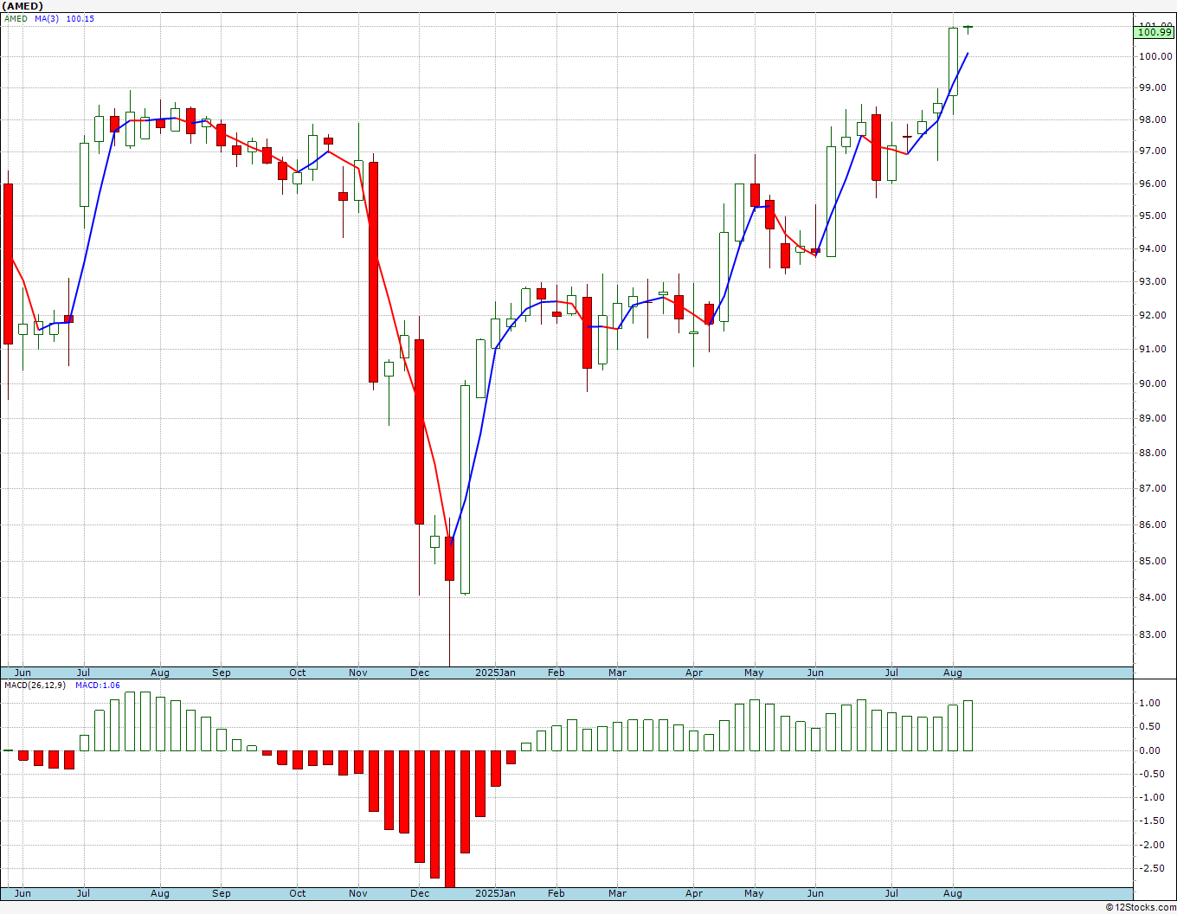This screenshot has width=1177, height=914.
Task: Click Mar on the price chart date axis
Action: coord(617,673)
